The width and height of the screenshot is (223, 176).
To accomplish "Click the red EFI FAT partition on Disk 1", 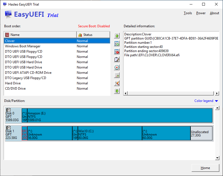I will [24, 133].
